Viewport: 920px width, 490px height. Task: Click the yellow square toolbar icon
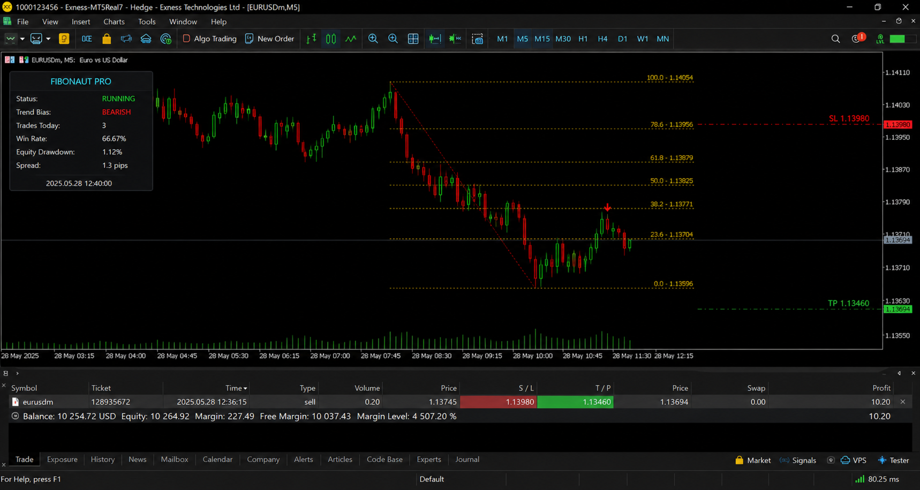pyautogui.click(x=64, y=39)
